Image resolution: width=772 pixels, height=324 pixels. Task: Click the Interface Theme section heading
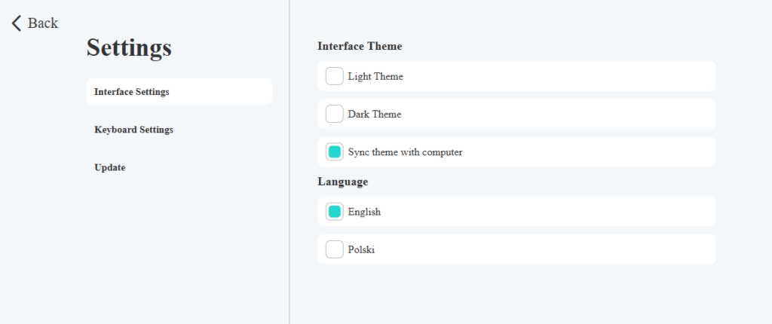click(360, 46)
